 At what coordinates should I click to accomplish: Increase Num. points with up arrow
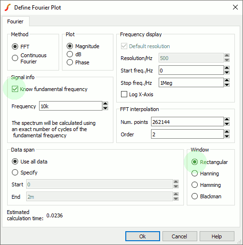(x=227, y=119)
